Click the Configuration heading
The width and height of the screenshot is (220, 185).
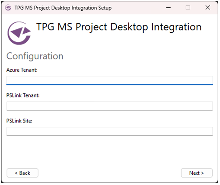click(x=35, y=56)
